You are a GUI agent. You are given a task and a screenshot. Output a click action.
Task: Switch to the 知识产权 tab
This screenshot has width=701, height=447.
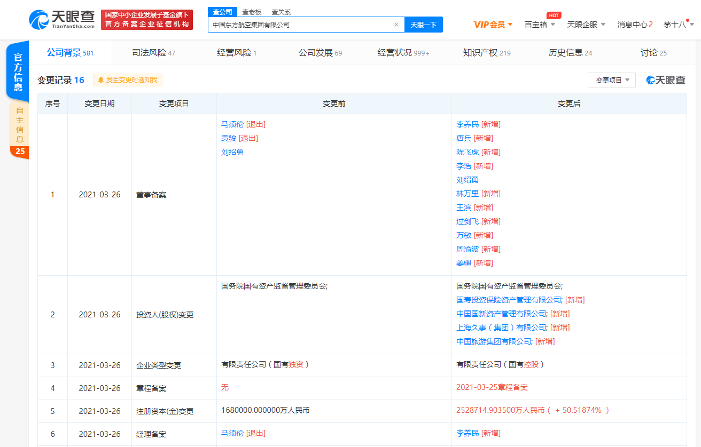pyautogui.click(x=487, y=53)
